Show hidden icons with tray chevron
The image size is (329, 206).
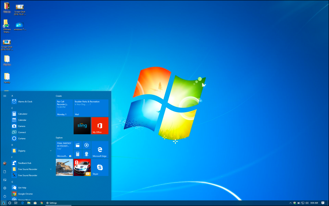click(290, 203)
